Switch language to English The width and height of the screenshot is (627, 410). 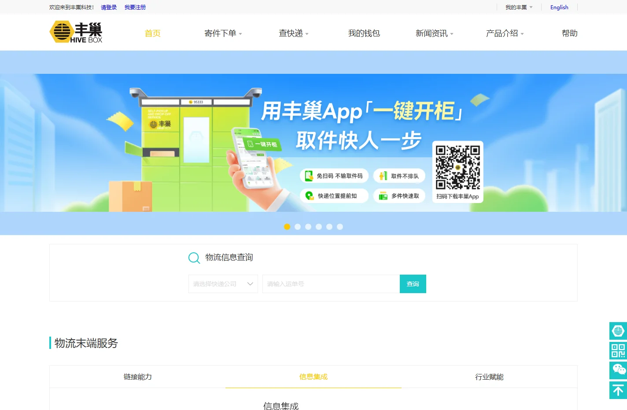pyautogui.click(x=559, y=7)
